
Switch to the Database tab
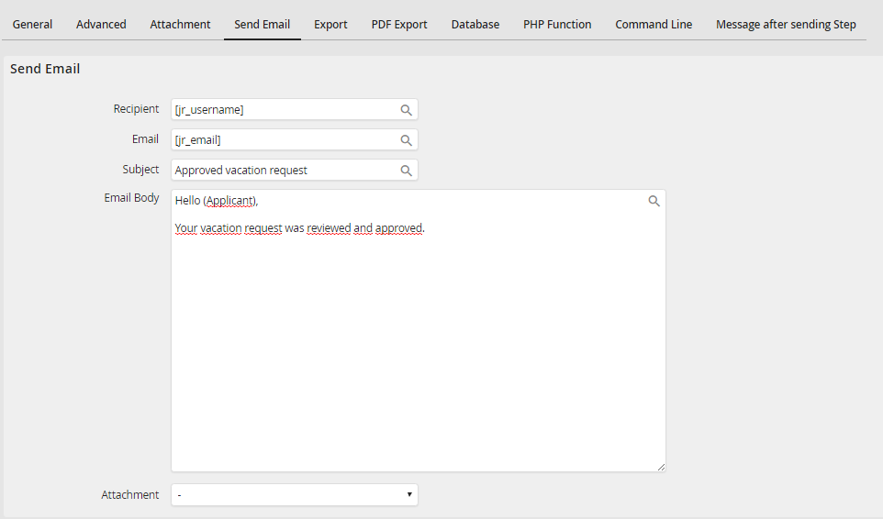tap(475, 25)
